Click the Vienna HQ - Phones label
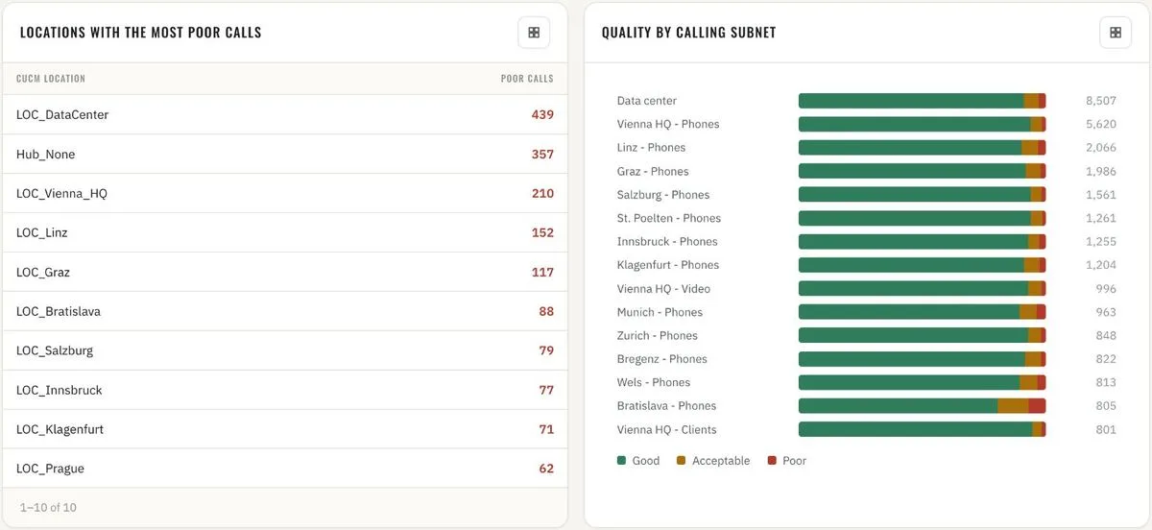The width and height of the screenshot is (1152, 530). [668, 124]
